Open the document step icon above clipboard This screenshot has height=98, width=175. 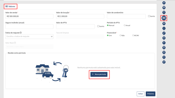164,48
